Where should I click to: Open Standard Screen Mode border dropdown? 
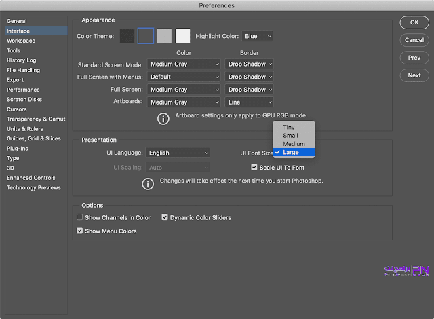249,64
